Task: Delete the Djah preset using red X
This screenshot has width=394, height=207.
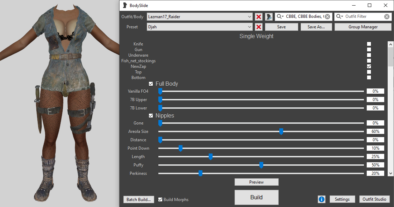Action: pos(259,27)
